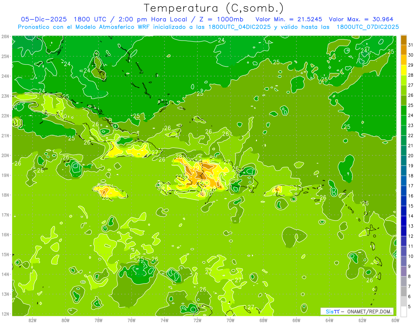This screenshot has height=325, width=420.
Task: Click longitude axis label "68W"
Action: (264, 320)
